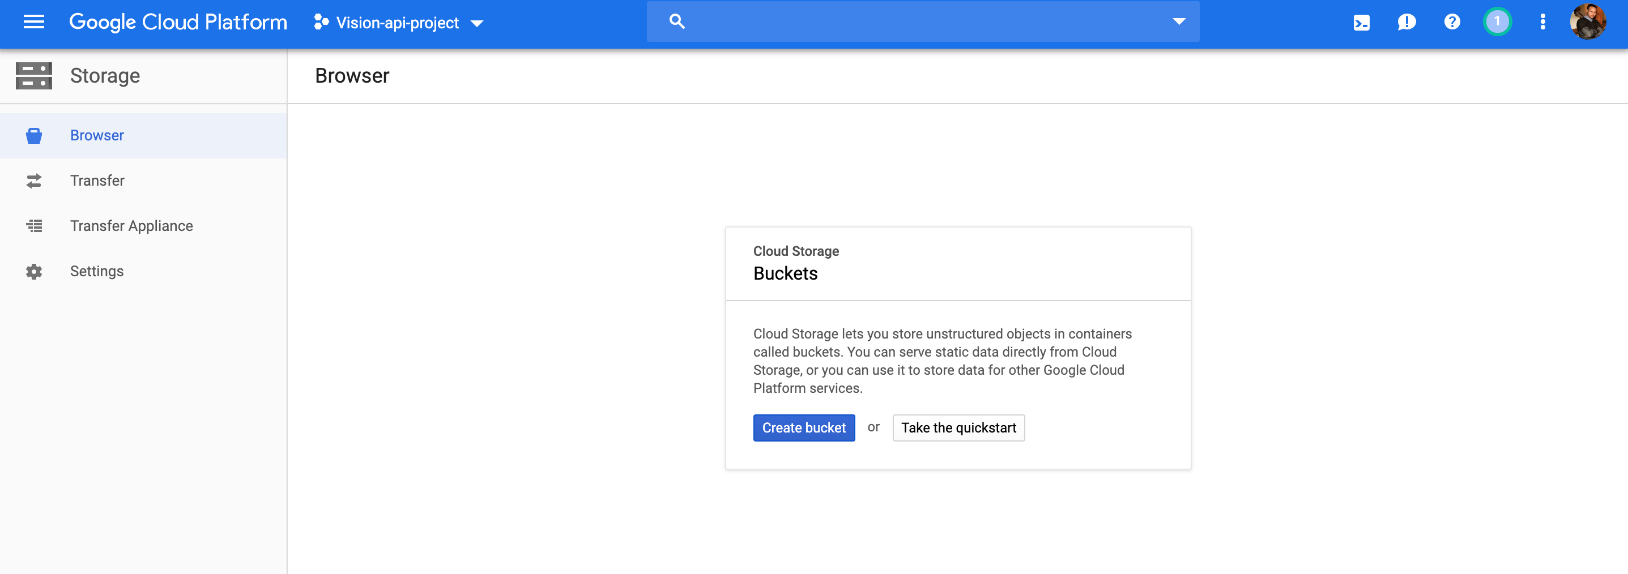1628x574 pixels.
Task: Click the Browser page title
Action: [352, 76]
